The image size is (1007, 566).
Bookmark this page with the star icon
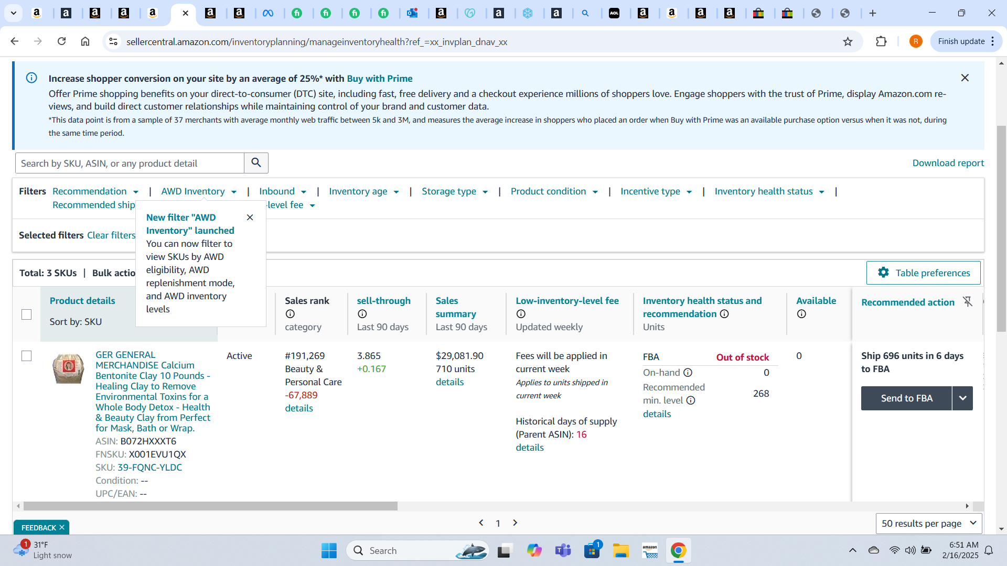[848, 41]
